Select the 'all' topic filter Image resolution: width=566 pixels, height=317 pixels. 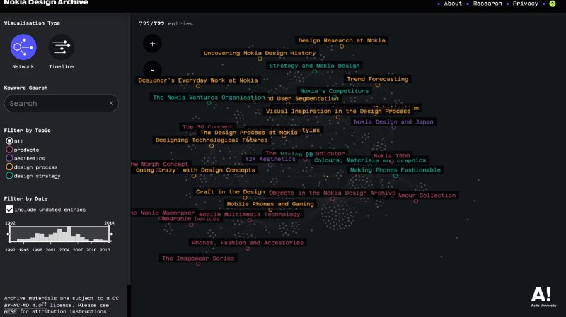point(9,140)
